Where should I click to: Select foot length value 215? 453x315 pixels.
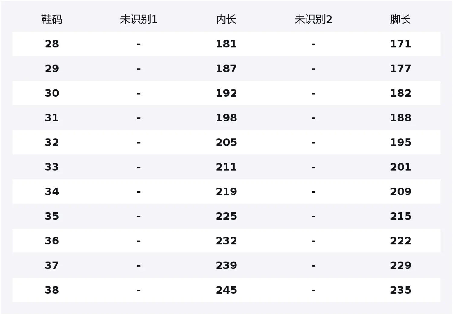(400, 216)
